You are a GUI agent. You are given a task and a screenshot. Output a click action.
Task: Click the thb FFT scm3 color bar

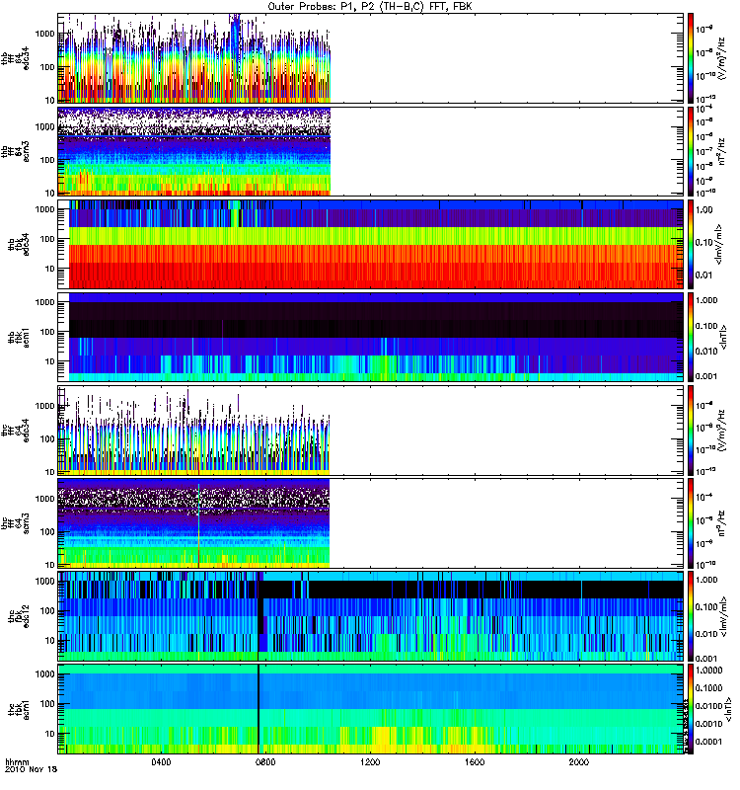click(x=691, y=152)
